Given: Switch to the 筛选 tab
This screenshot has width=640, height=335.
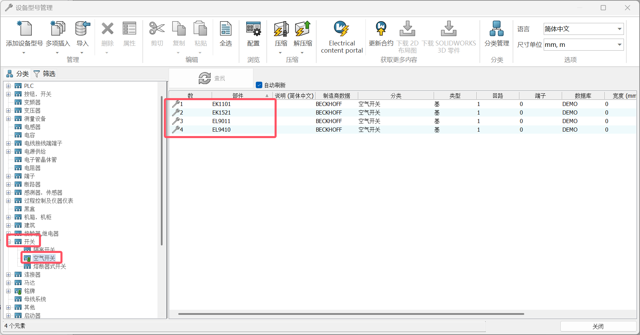Looking at the screenshot, I should (x=45, y=74).
